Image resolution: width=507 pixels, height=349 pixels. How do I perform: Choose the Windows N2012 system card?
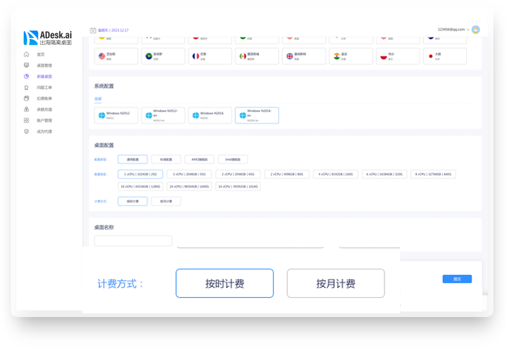click(x=116, y=116)
